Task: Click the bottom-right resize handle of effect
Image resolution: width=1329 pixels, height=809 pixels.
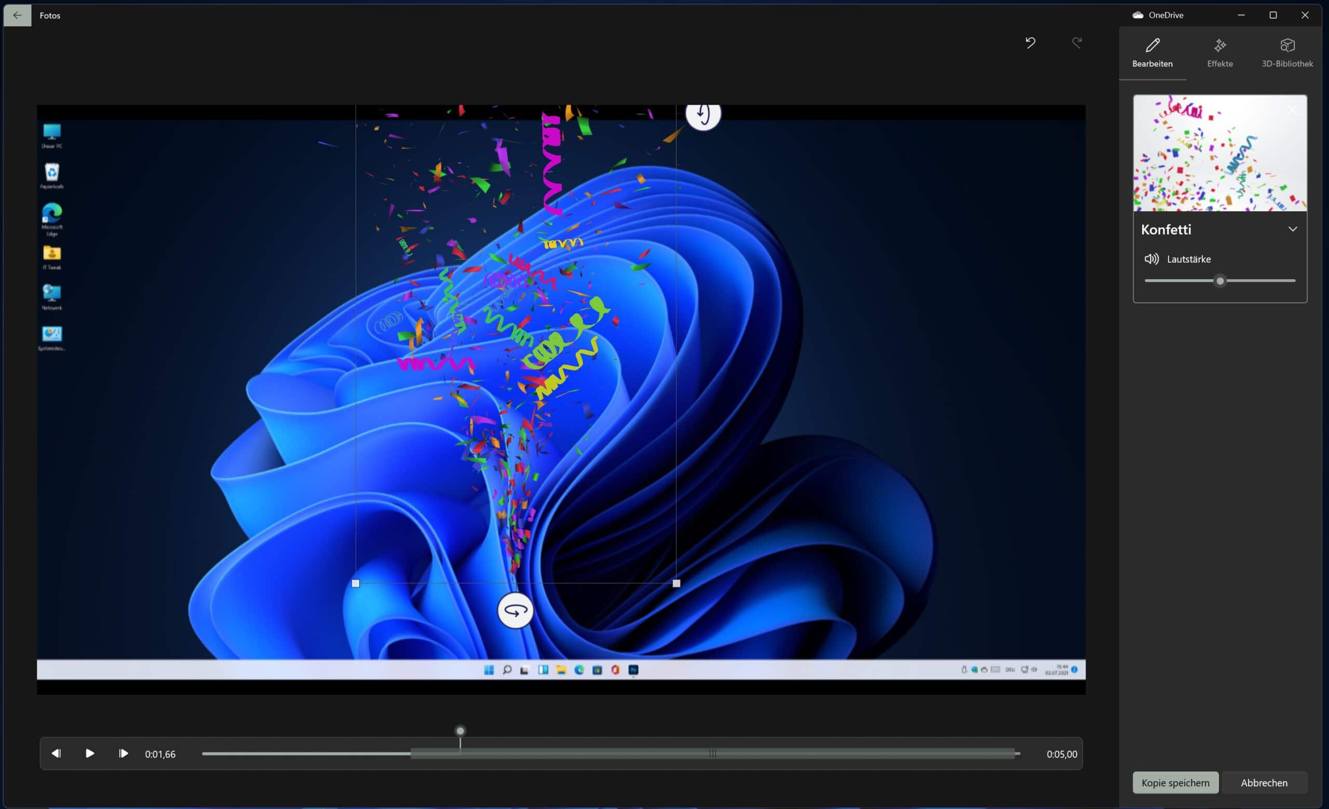Action: pyautogui.click(x=676, y=583)
